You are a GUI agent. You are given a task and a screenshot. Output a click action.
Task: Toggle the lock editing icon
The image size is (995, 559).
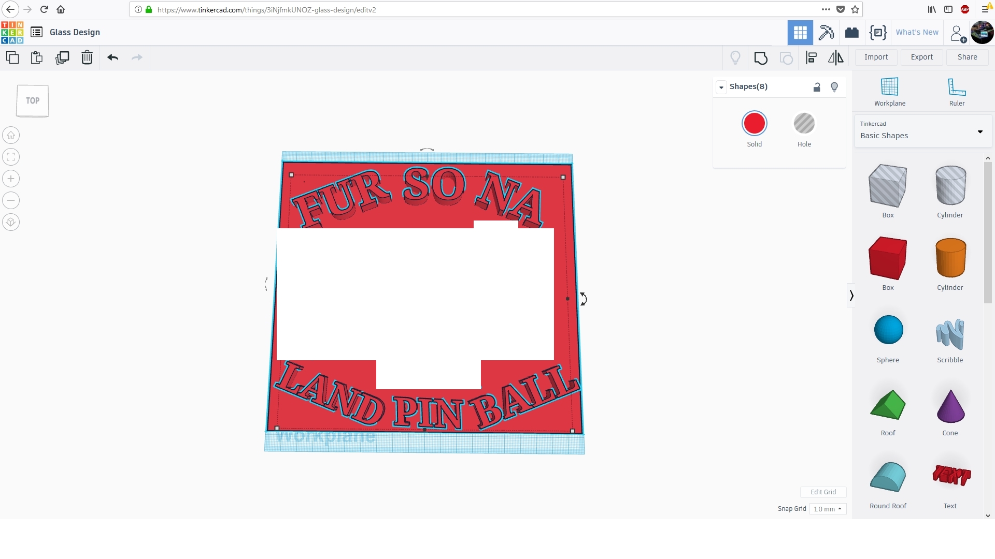tap(817, 87)
